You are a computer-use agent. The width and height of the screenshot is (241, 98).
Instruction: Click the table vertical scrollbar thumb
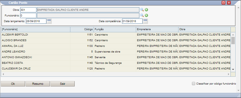click(233, 40)
